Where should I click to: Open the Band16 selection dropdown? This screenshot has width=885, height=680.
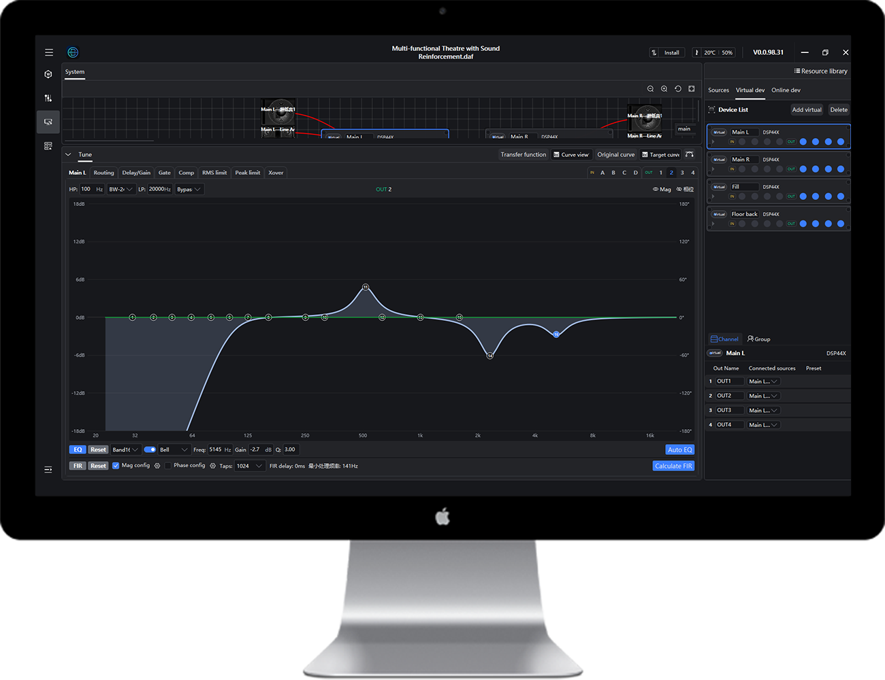[x=126, y=449]
